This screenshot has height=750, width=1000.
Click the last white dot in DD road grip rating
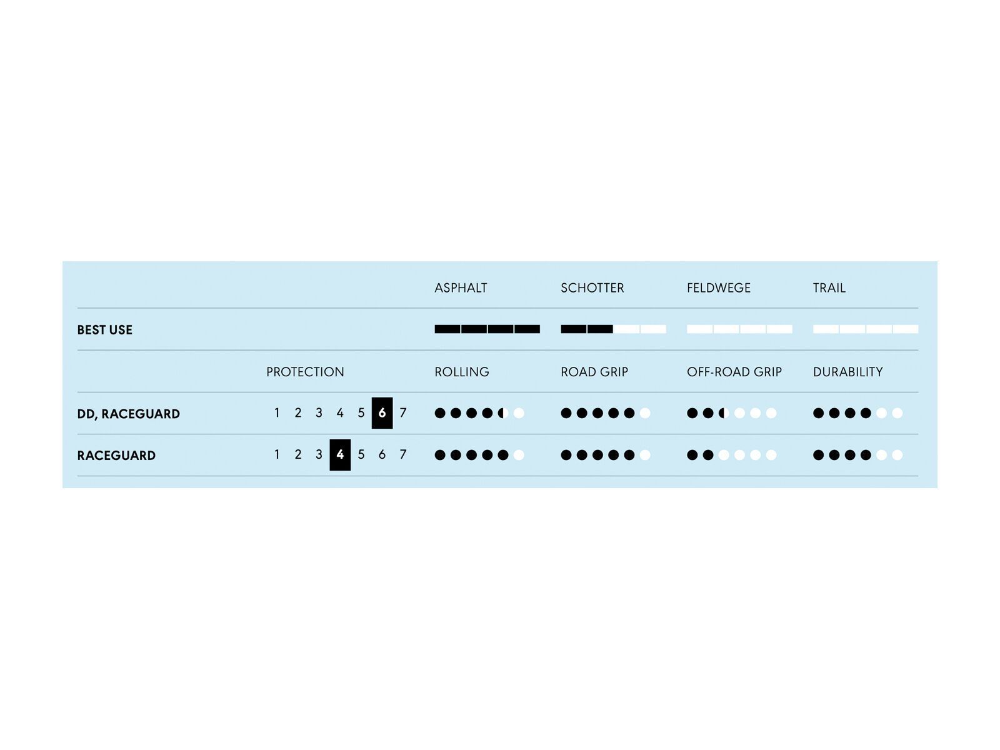tap(645, 413)
